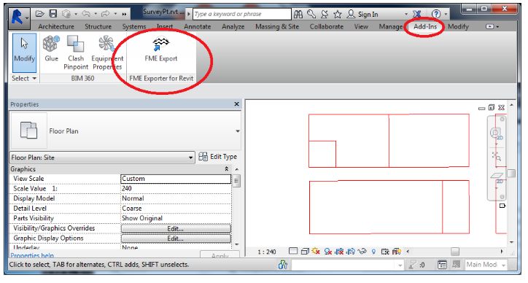The image size is (528, 283).
Task: Switch to the Add-Ins tab
Action: [425, 26]
